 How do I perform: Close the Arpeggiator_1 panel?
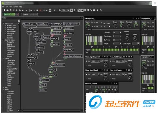click(139, 18)
